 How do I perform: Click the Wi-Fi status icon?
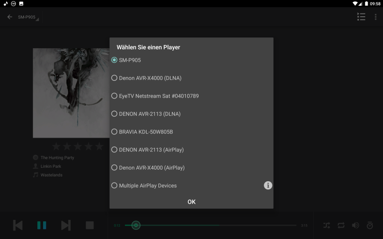coord(355,4)
